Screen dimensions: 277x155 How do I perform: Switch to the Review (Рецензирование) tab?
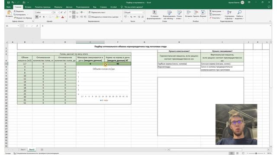pyautogui.click(x=83, y=7)
